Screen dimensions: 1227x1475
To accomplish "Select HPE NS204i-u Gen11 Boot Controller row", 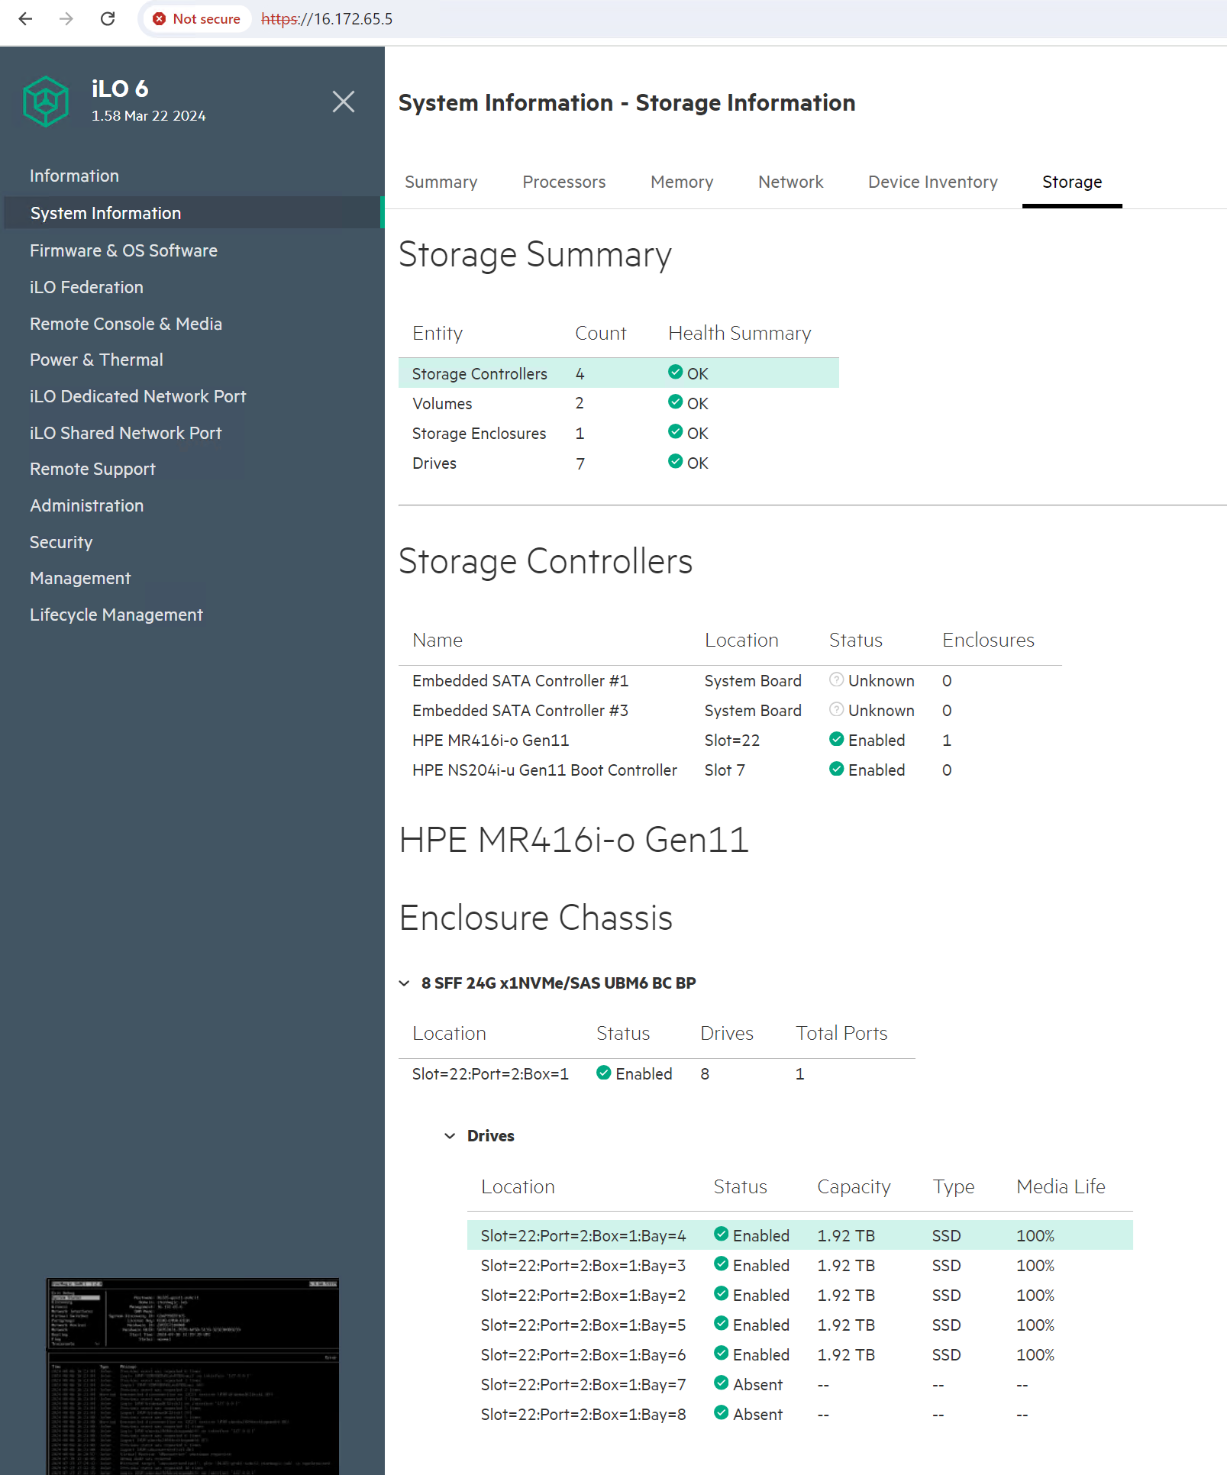I will 730,770.
